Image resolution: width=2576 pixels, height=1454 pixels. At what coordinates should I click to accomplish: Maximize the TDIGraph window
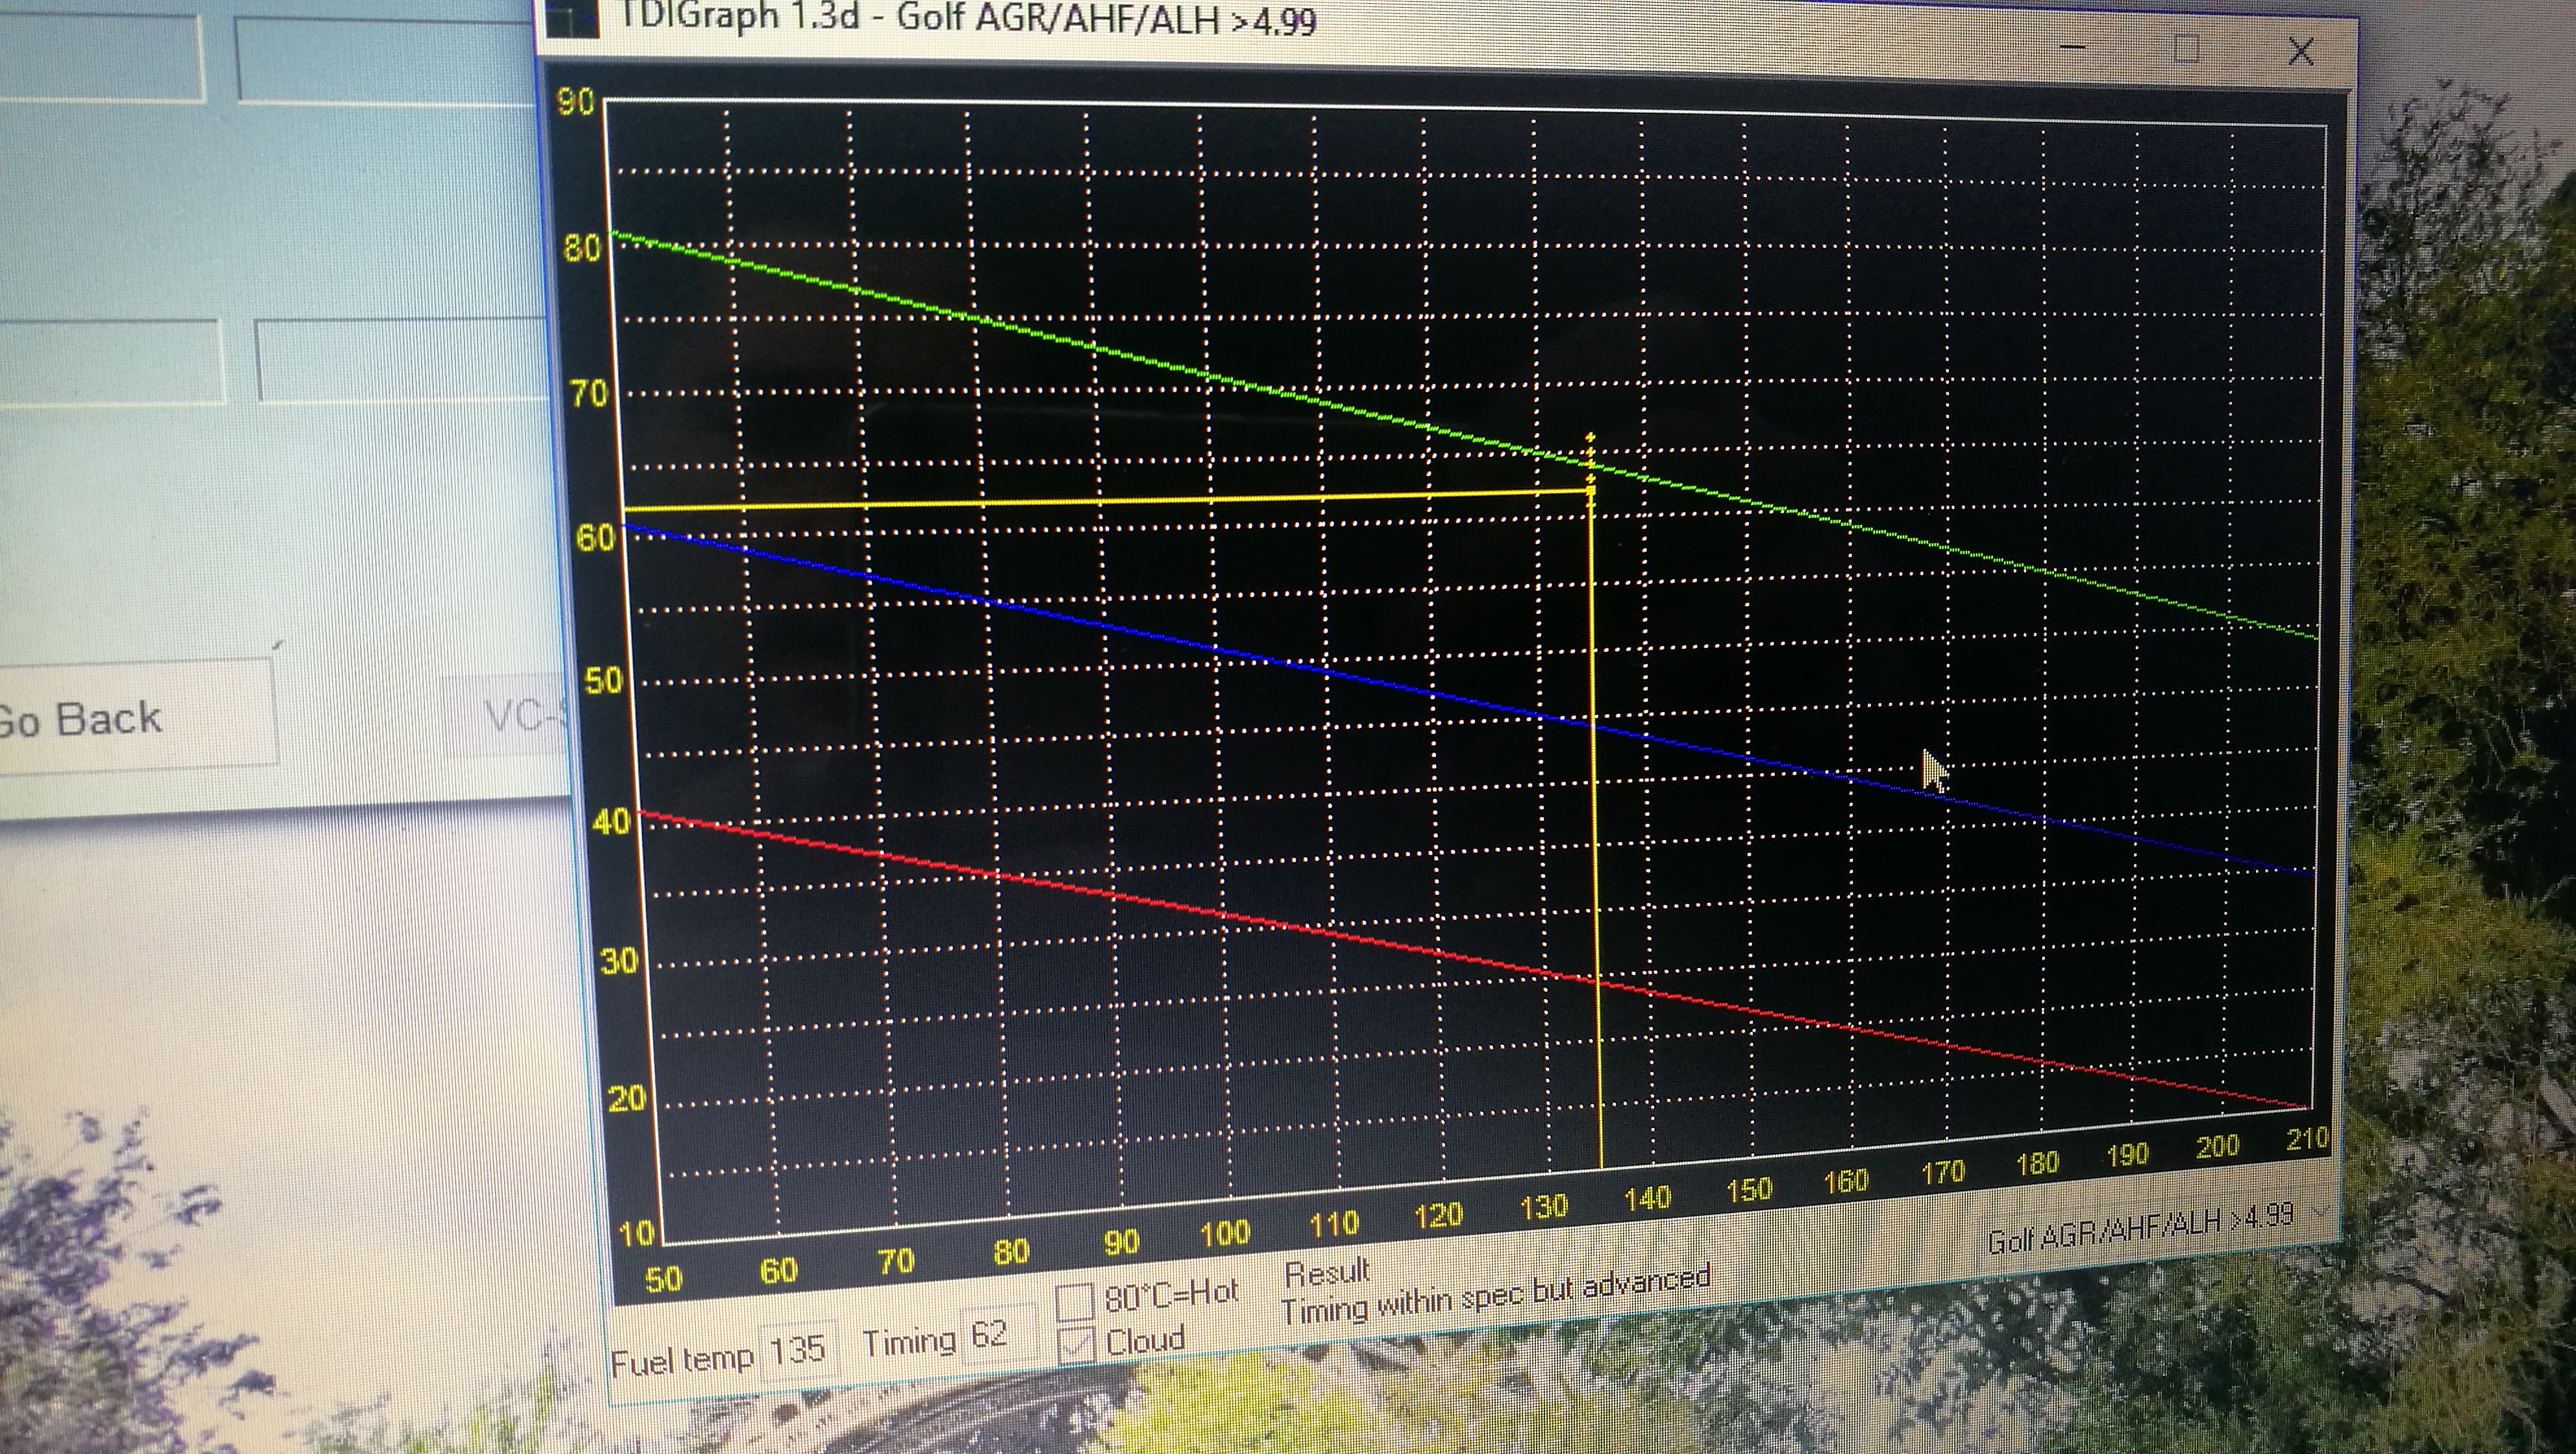[2187, 48]
